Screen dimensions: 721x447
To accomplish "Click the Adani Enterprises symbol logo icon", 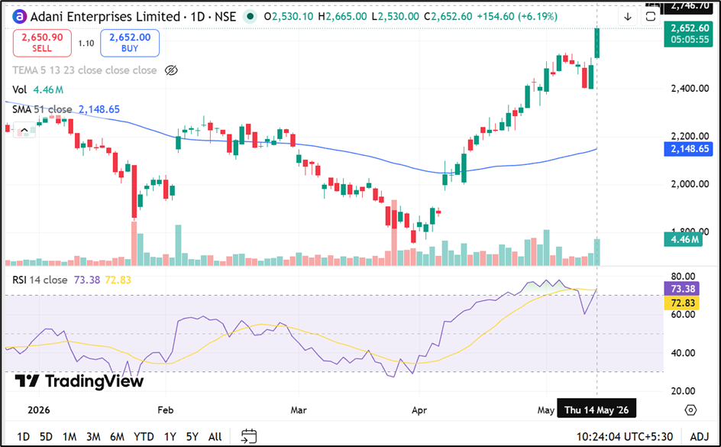I will point(20,17).
